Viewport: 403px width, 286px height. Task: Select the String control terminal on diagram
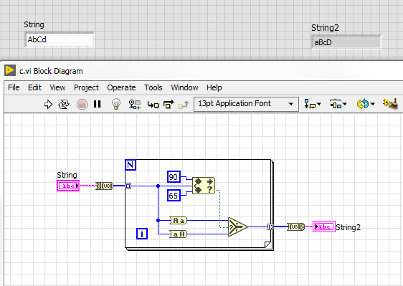coord(68,186)
